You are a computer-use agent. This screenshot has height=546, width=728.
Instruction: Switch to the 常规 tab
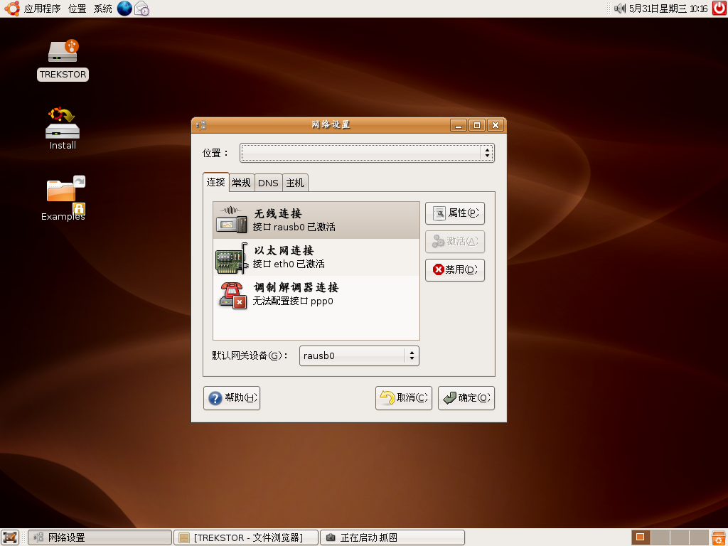(x=242, y=183)
